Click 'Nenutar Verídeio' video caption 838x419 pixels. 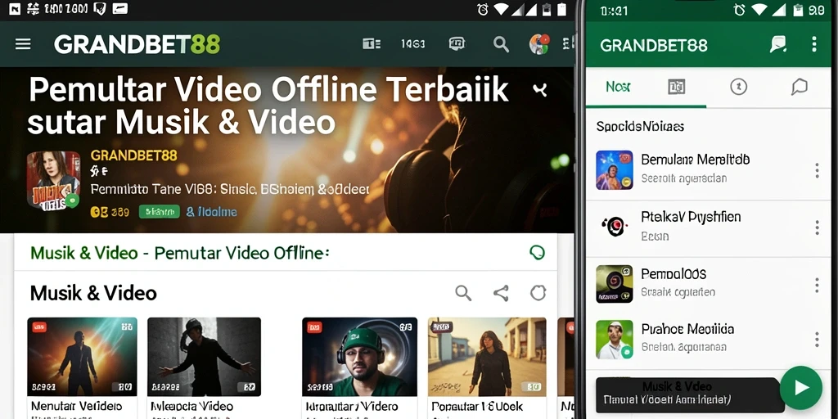(76, 407)
